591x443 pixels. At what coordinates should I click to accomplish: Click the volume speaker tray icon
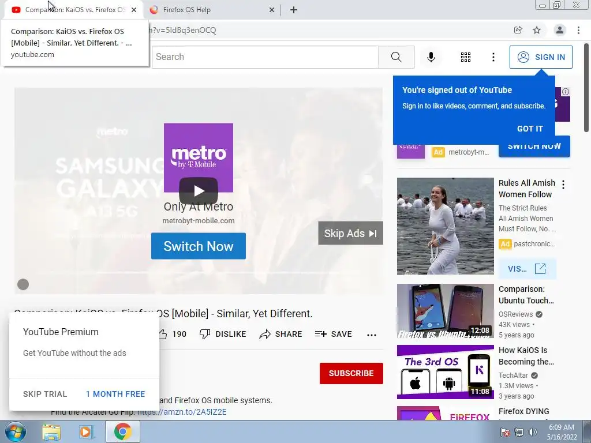[x=533, y=432]
